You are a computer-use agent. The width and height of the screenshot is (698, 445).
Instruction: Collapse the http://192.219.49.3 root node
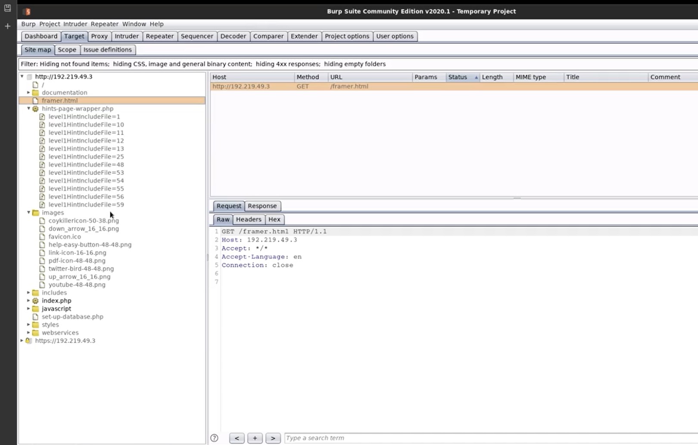click(x=22, y=77)
